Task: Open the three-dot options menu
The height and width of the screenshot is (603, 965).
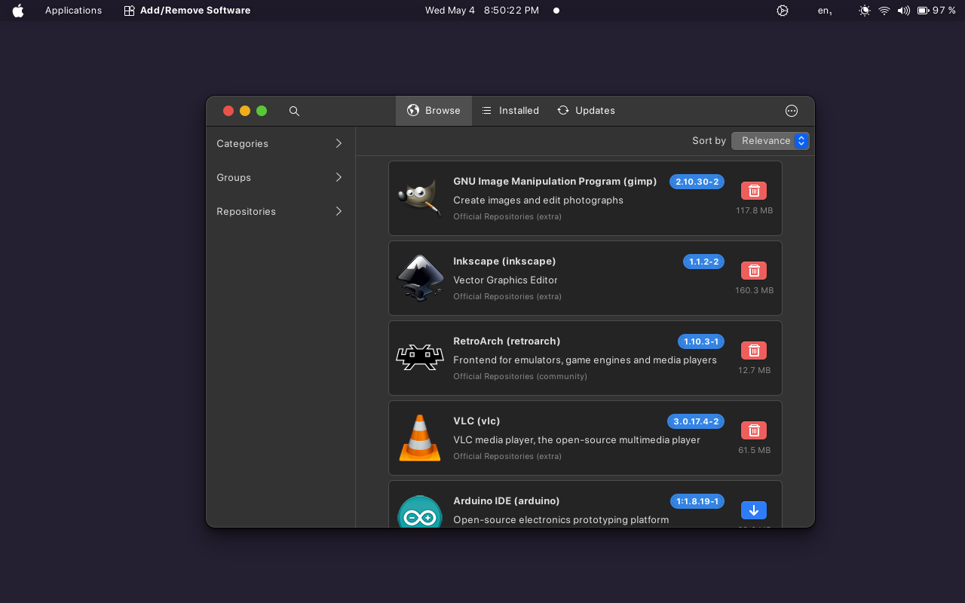Action: [792, 111]
